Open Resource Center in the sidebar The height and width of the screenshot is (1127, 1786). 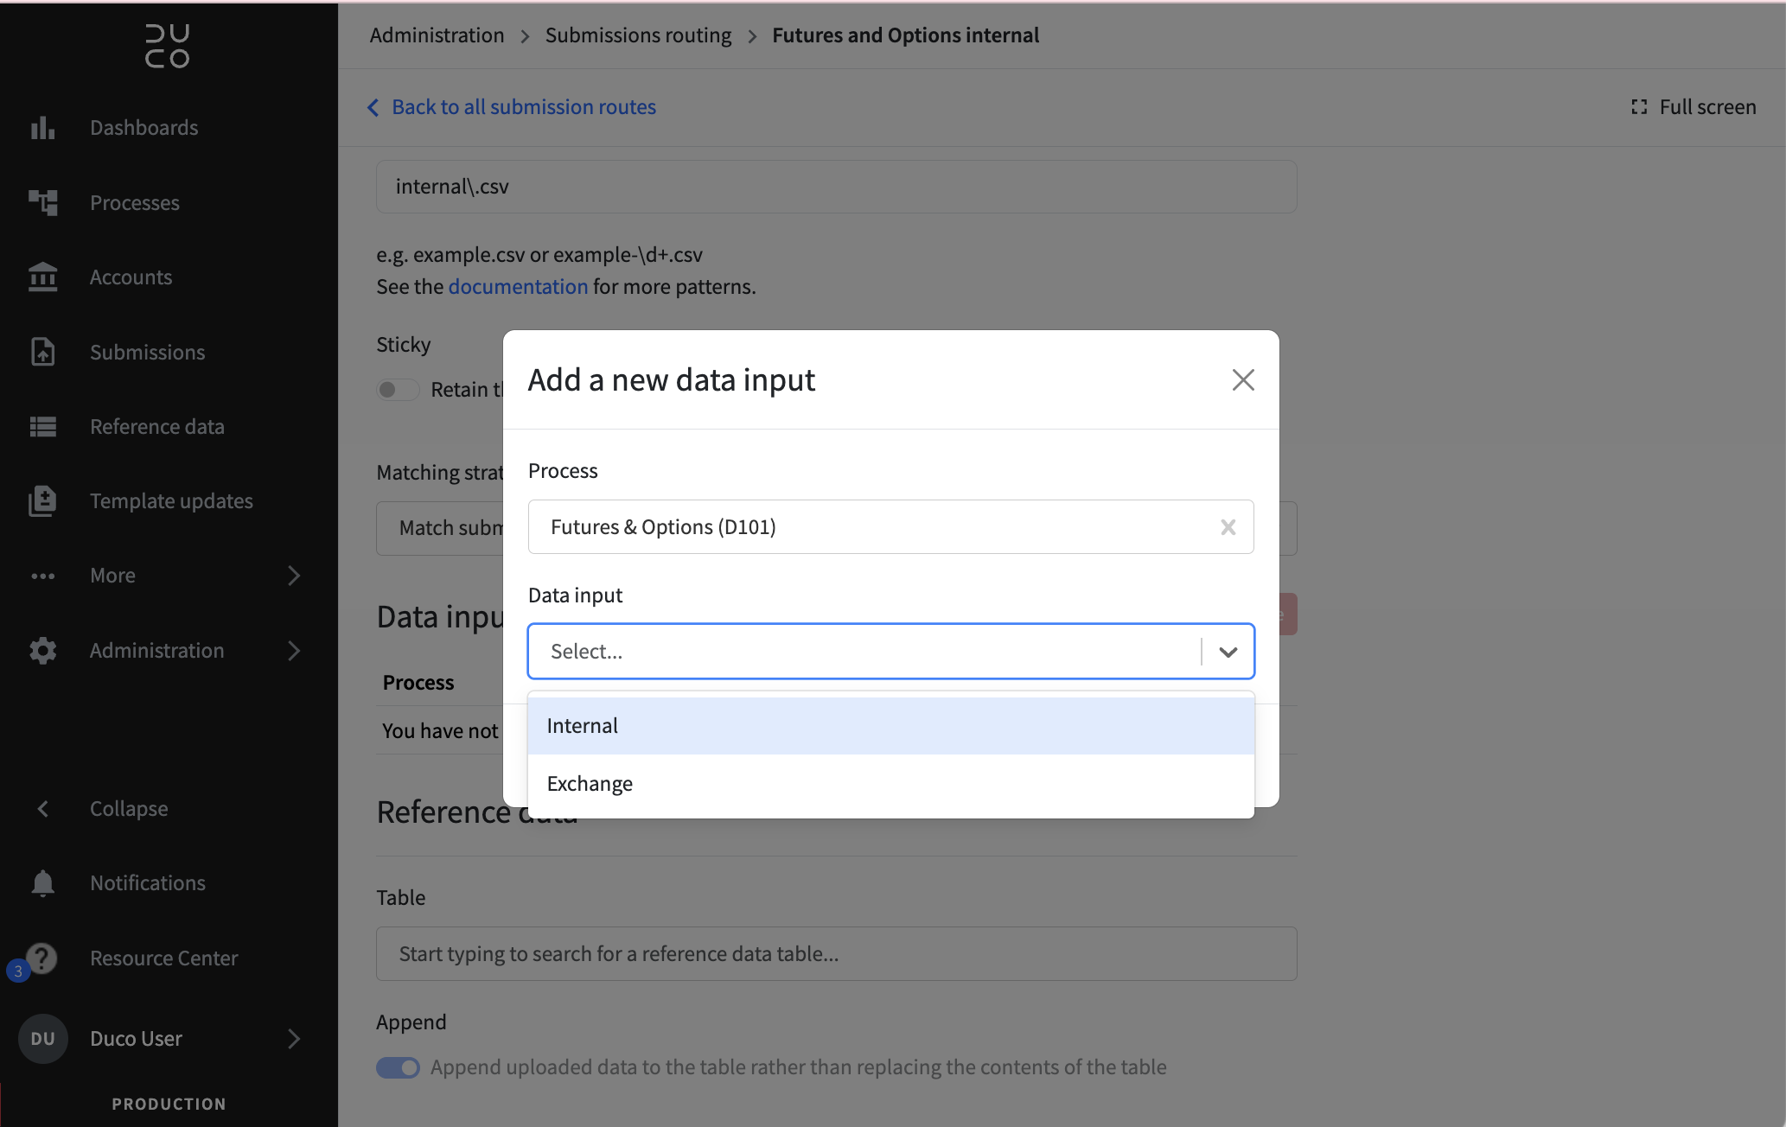[x=164, y=958]
